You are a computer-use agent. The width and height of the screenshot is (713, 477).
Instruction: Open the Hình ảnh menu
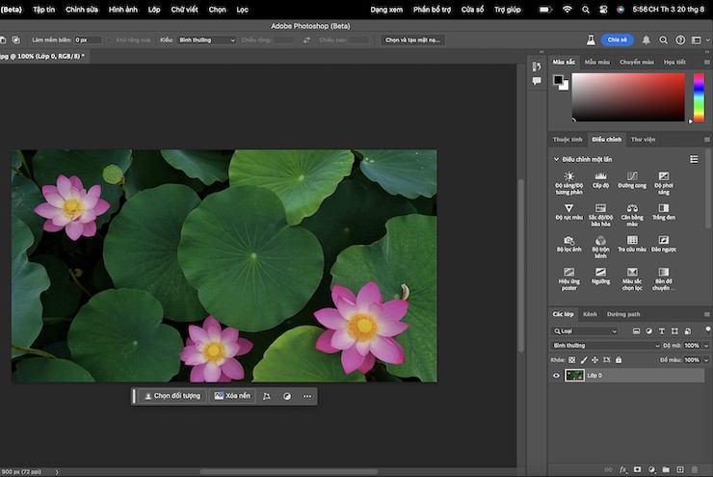point(122,9)
